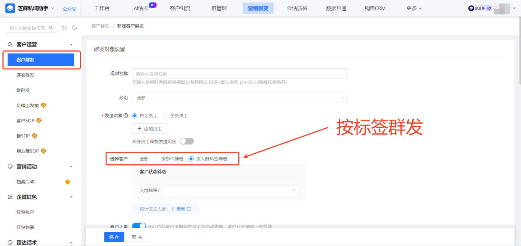Click the refresh icon next to 更新
521x246 pixels.
click(189, 209)
